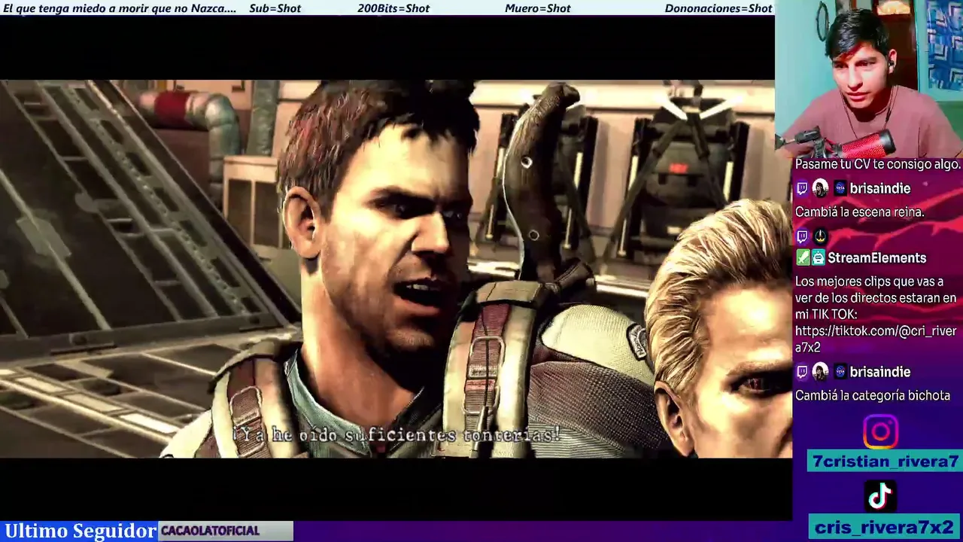Viewport: 963px width, 542px height.
Task: Select username brisaindie above "Cambiá la escena reina"
Action: (880, 188)
